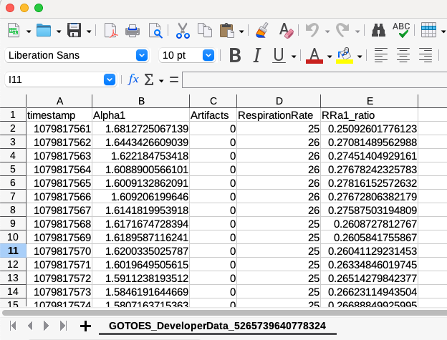Viewport: 447px width, 340px height.
Task: Toggle Italic formatting
Action: 257,55
